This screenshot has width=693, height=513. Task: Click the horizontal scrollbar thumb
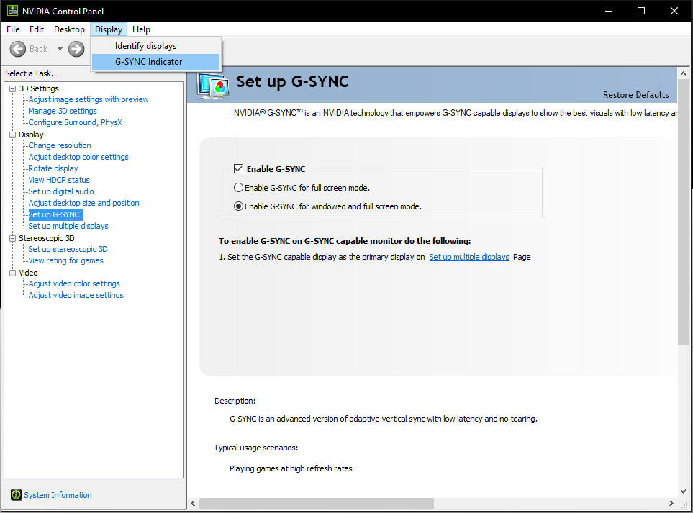(317, 503)
